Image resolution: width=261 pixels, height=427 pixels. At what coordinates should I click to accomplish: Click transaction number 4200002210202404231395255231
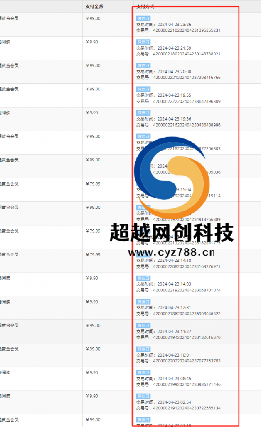point(187,30)
